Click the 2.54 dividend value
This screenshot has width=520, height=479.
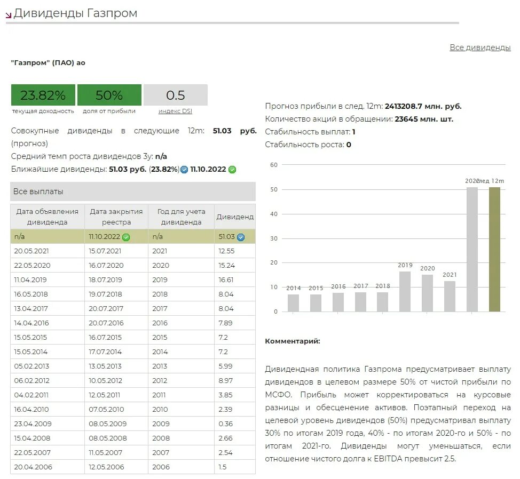coord(225,453)
